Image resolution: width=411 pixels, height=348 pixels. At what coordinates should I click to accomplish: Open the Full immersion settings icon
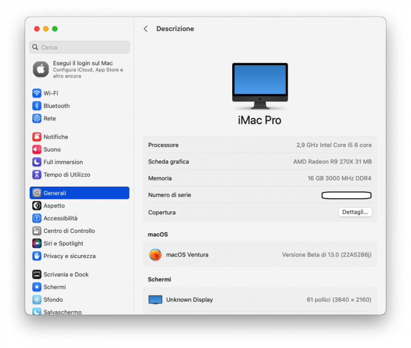tap(36, 162)
